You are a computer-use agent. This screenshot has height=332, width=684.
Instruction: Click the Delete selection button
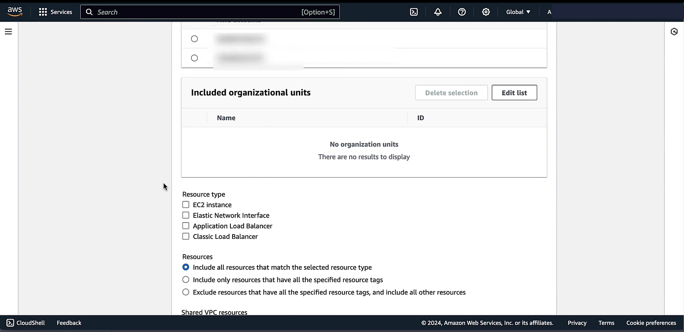point(451,93)
